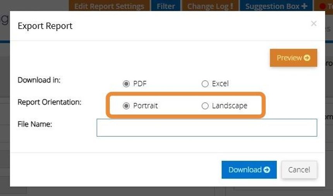Viewport: 333px width, 196px height.
Task: Click the arrow icon on the Preview button
Action: click(307, 58)
